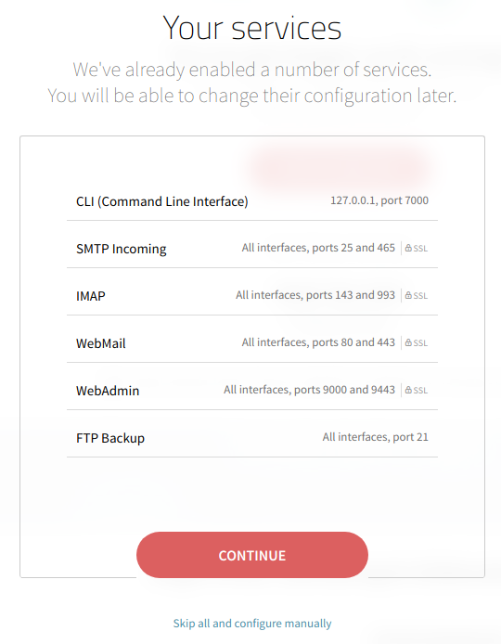Click the SSL lock icon for WebAdmin
The image size is (501, 644).
408,390
